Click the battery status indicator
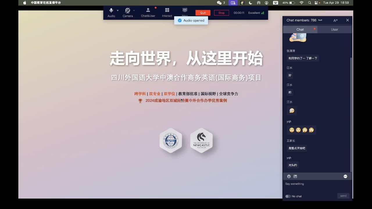 click(x=289, y=3)
